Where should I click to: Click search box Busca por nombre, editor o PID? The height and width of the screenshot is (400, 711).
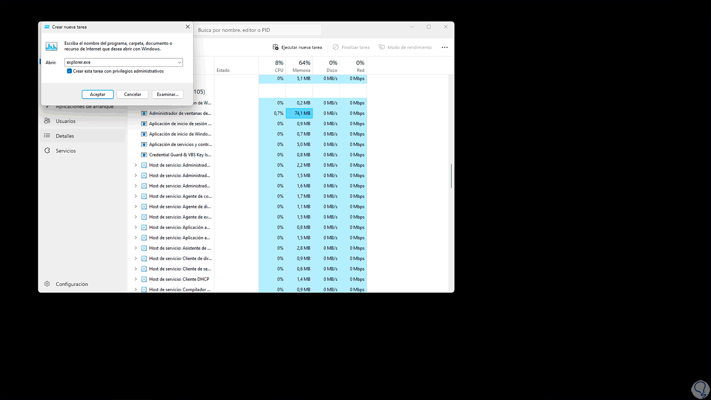[x=258, y=30]
